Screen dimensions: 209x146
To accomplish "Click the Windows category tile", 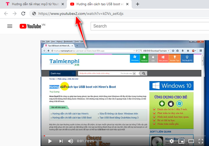I will (135, 58).
